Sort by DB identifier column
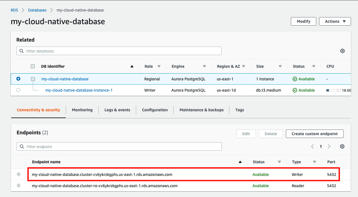Image resolution: width=358 pixels, height=197 pixels. pyautogui.click(x=132, y=67)
